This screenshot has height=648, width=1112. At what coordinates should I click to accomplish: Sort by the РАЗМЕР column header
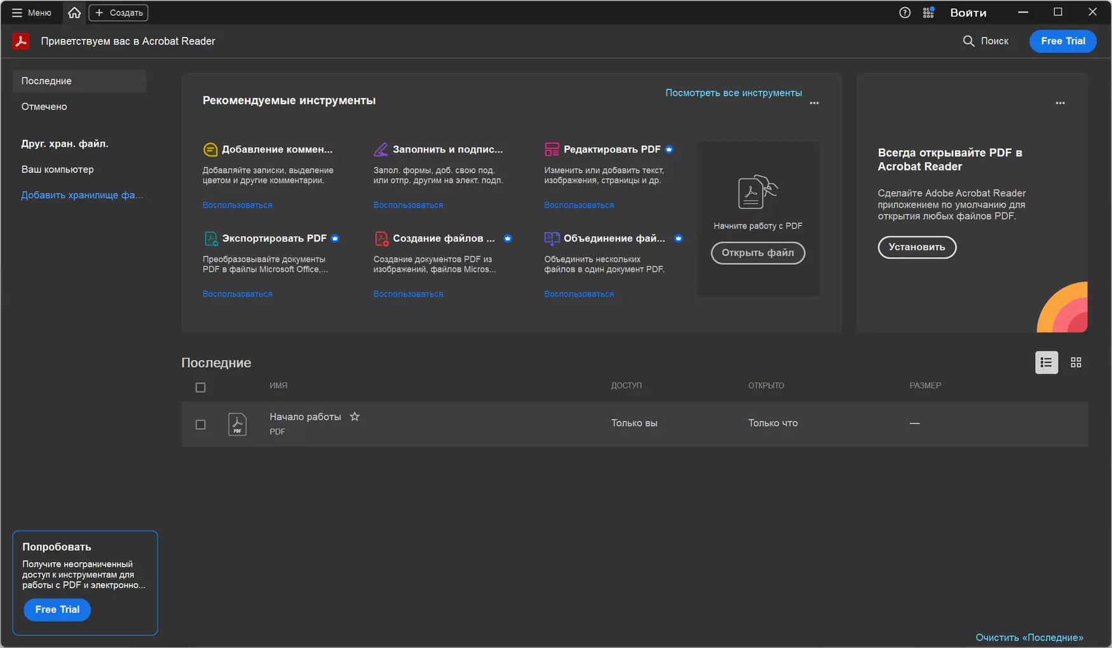925,386
